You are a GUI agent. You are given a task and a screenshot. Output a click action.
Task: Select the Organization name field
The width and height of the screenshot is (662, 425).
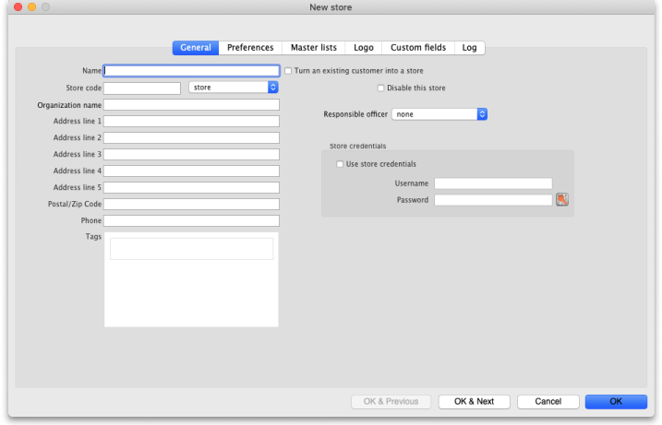(x=191, y=105)
